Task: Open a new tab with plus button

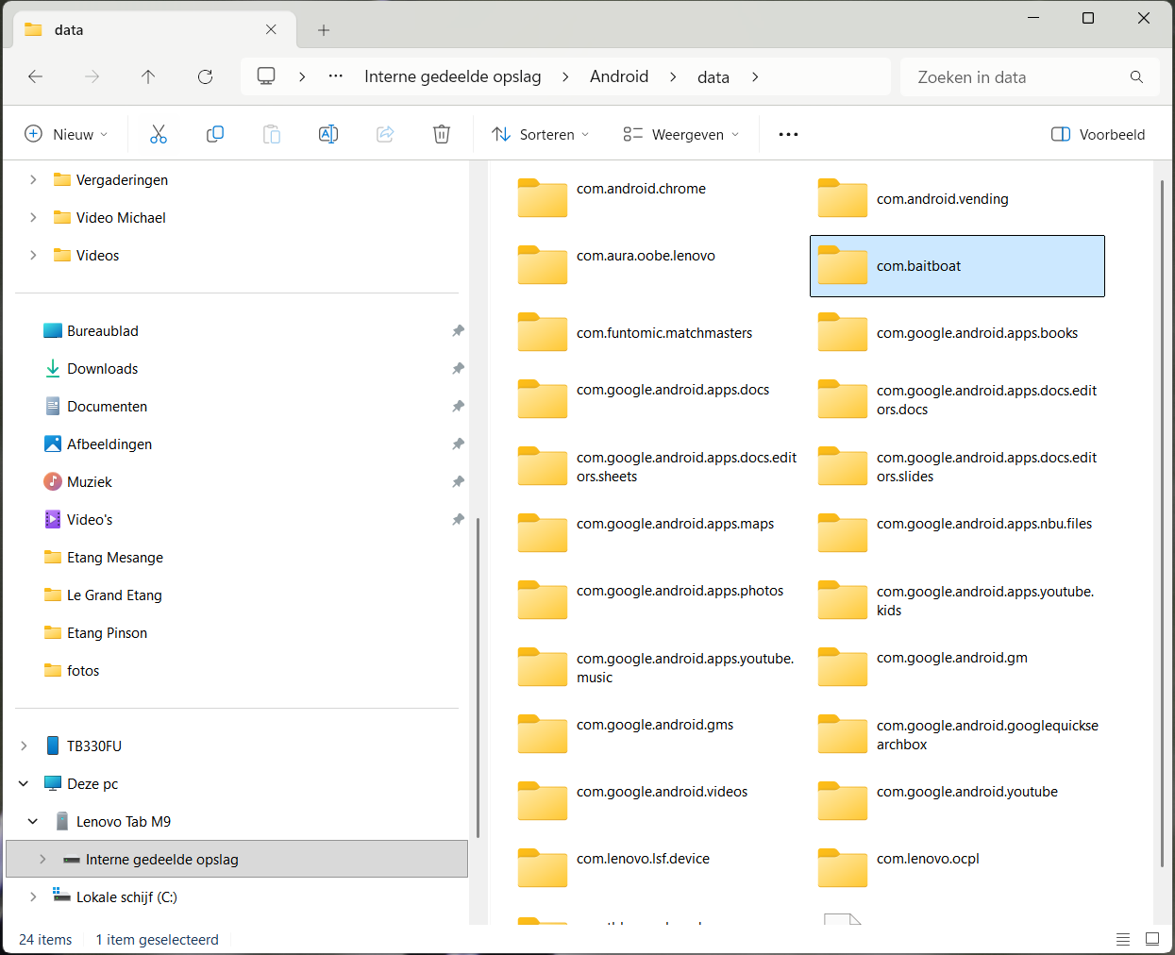Action: (x=324, y=30)
